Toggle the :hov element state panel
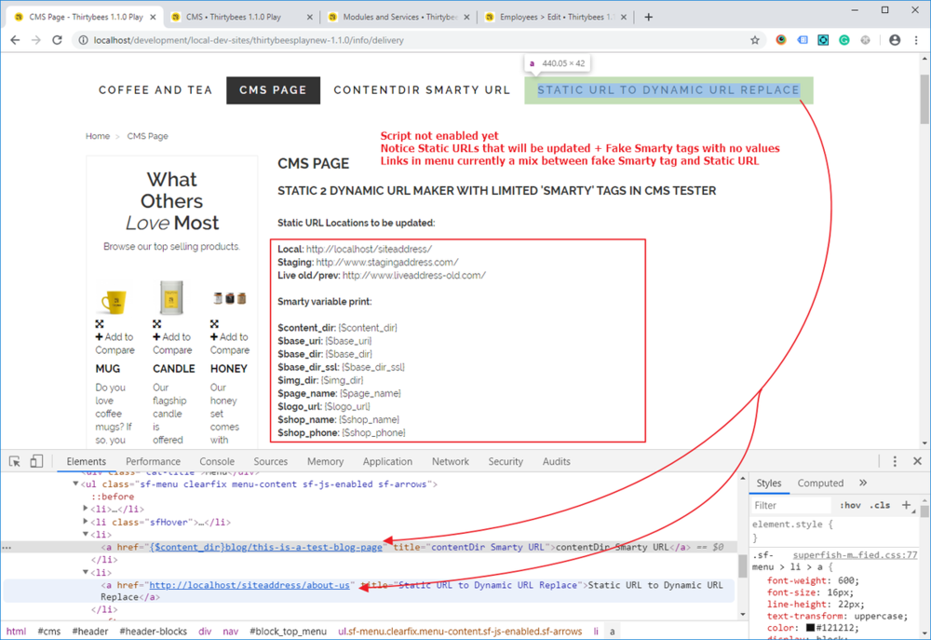The width and height of the screenshot is (931, 640). click(850, 506)
